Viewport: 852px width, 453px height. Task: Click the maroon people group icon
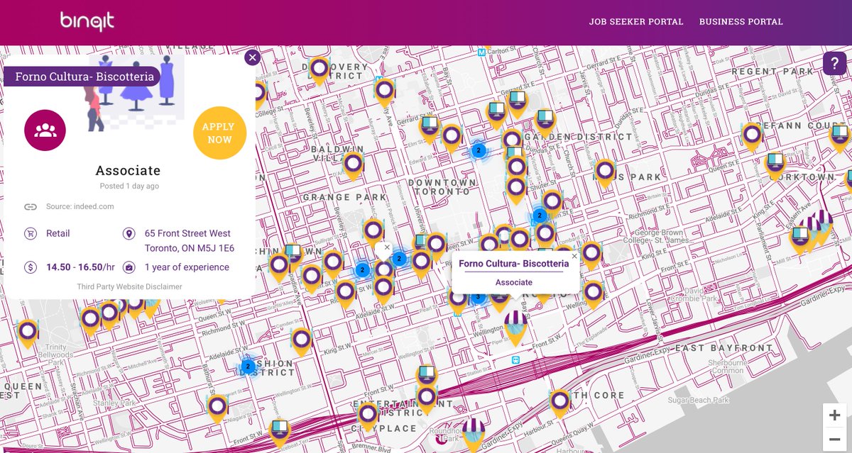click(x=45, y=130)
